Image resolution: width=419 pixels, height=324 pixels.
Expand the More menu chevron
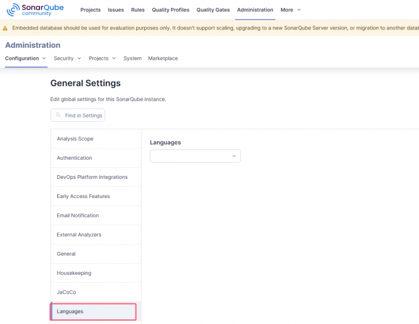pyautogui.click(x=299, y=10)
